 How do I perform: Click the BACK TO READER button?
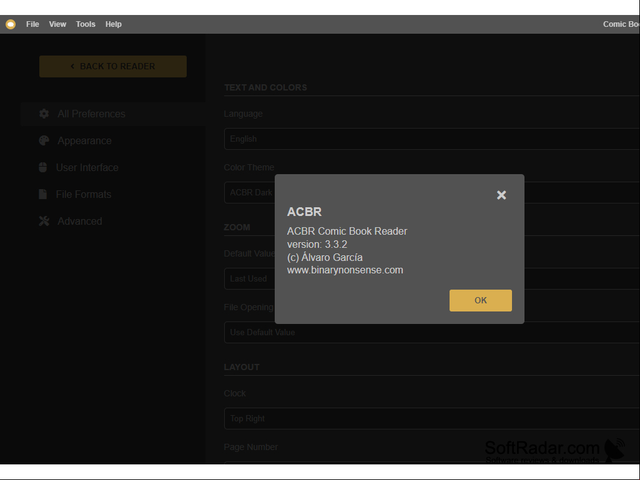113,66
